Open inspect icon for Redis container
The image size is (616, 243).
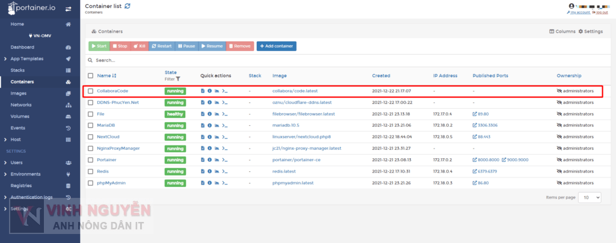209,171
